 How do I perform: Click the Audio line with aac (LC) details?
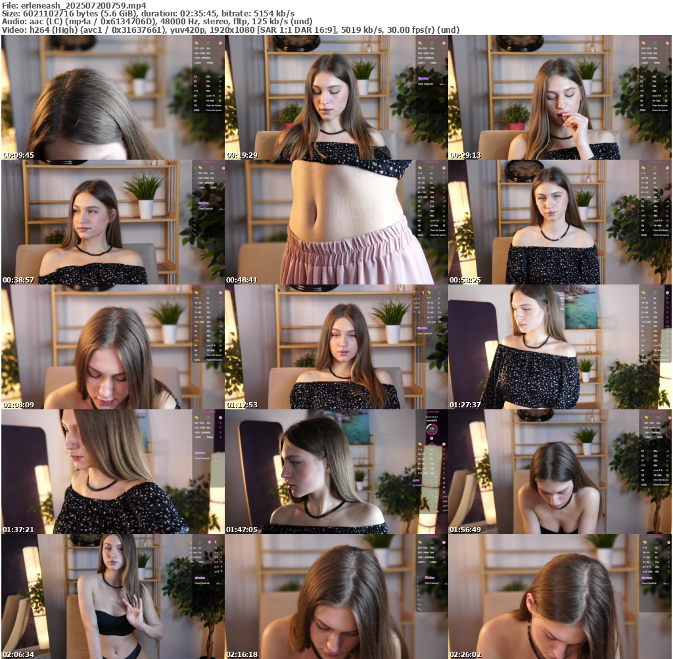coord(156,22)
